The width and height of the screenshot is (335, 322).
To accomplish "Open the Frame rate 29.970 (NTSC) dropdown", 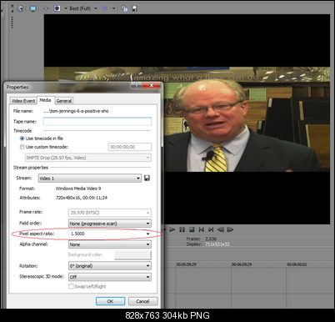I will (x=110, y=213).
